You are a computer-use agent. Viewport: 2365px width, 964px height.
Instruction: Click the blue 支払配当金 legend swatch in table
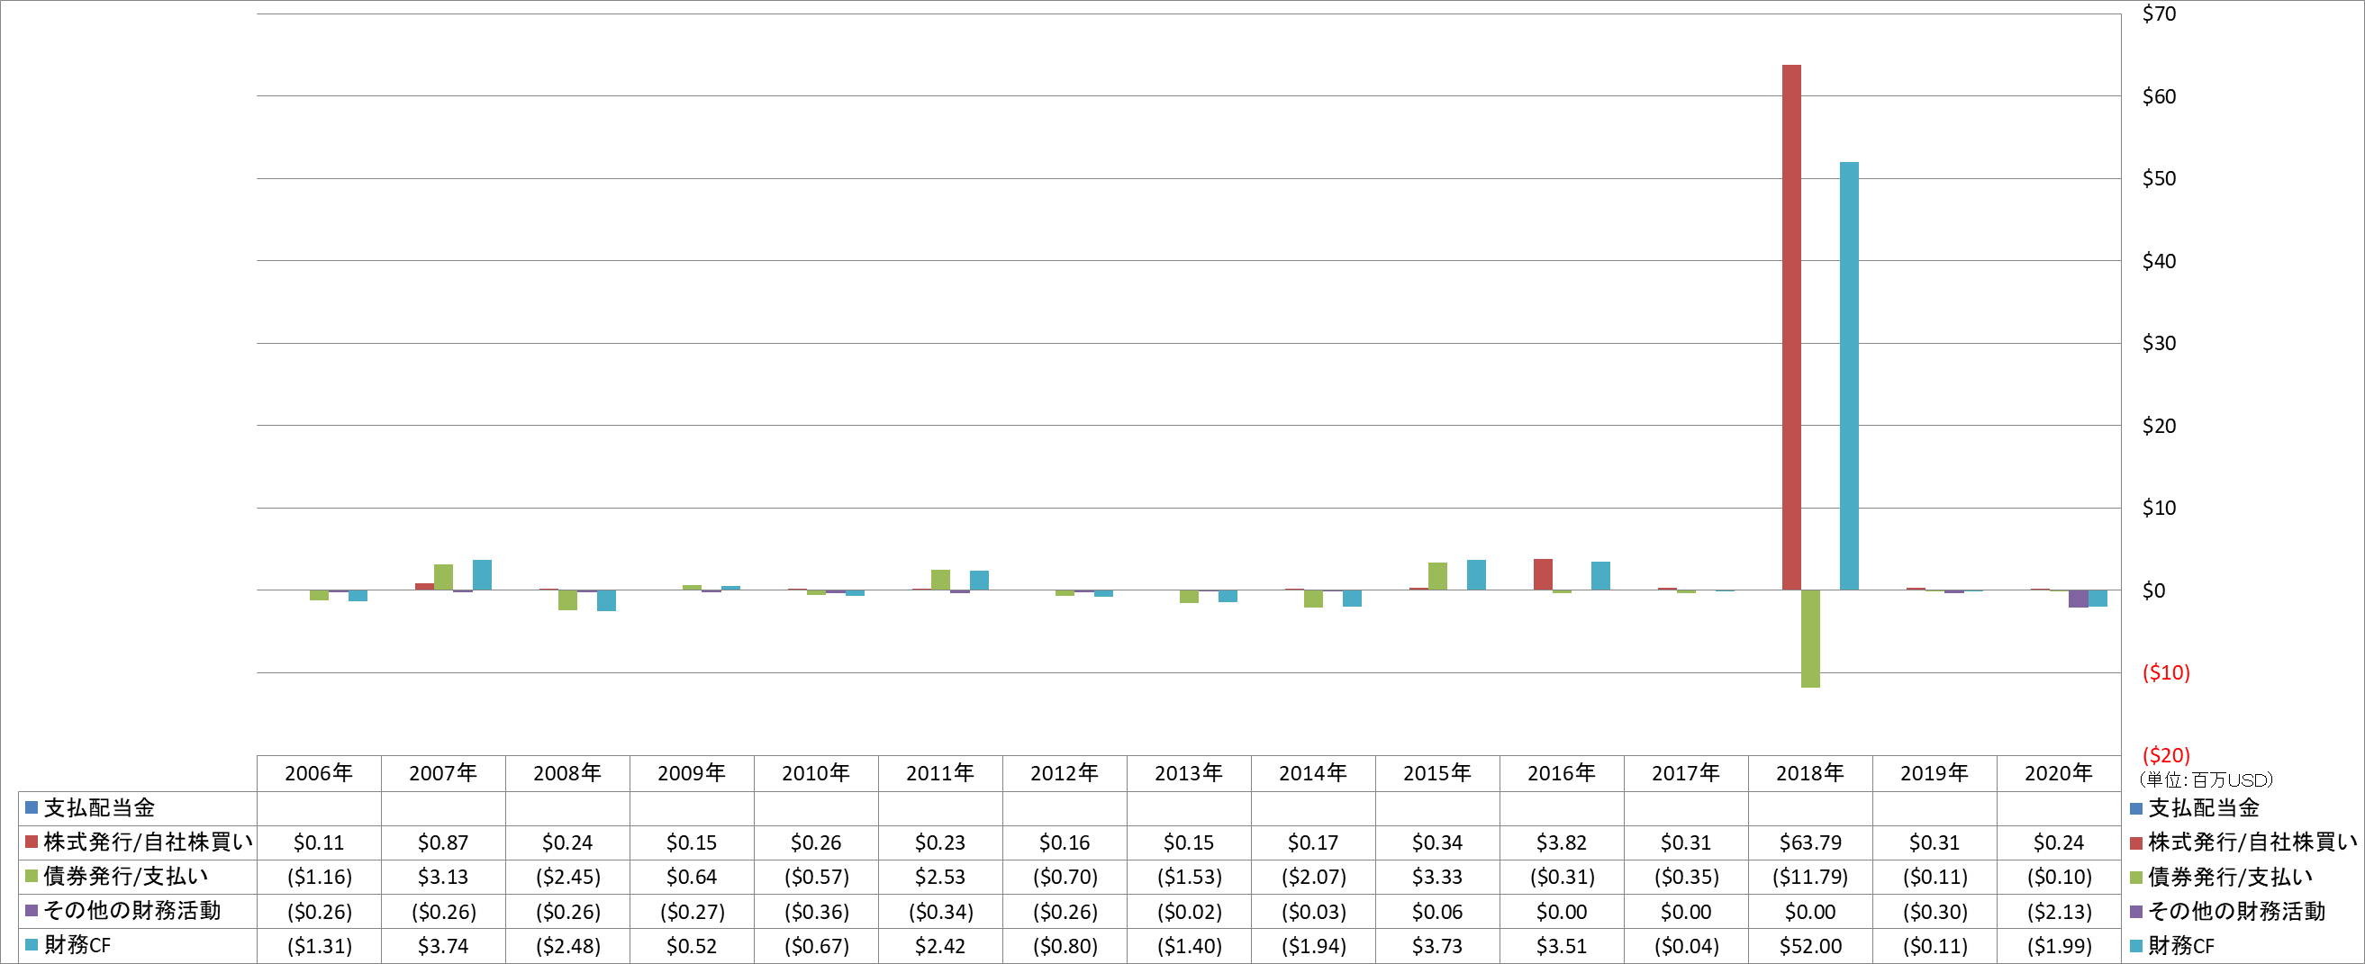coord(32,807)
